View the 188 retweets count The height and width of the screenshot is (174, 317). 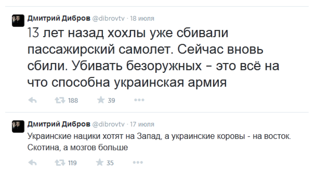pyautogui.click(x=73, y=100)
